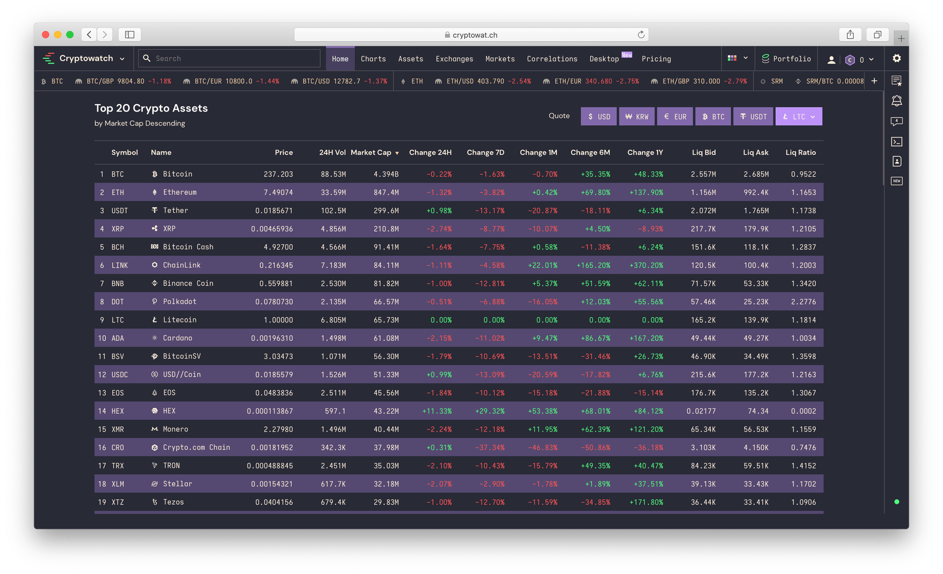Screen dimensions: 943x574
Task: Select USD as the quote currency
Action: (598, 116)
